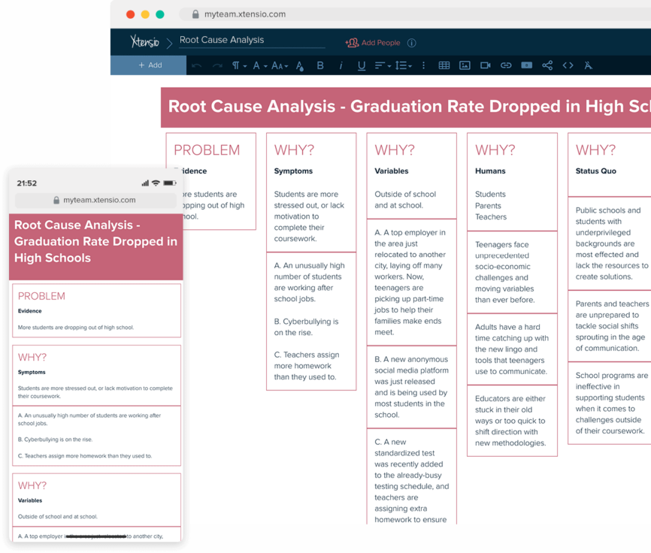Click the redo arrow icon

(216, 65)
